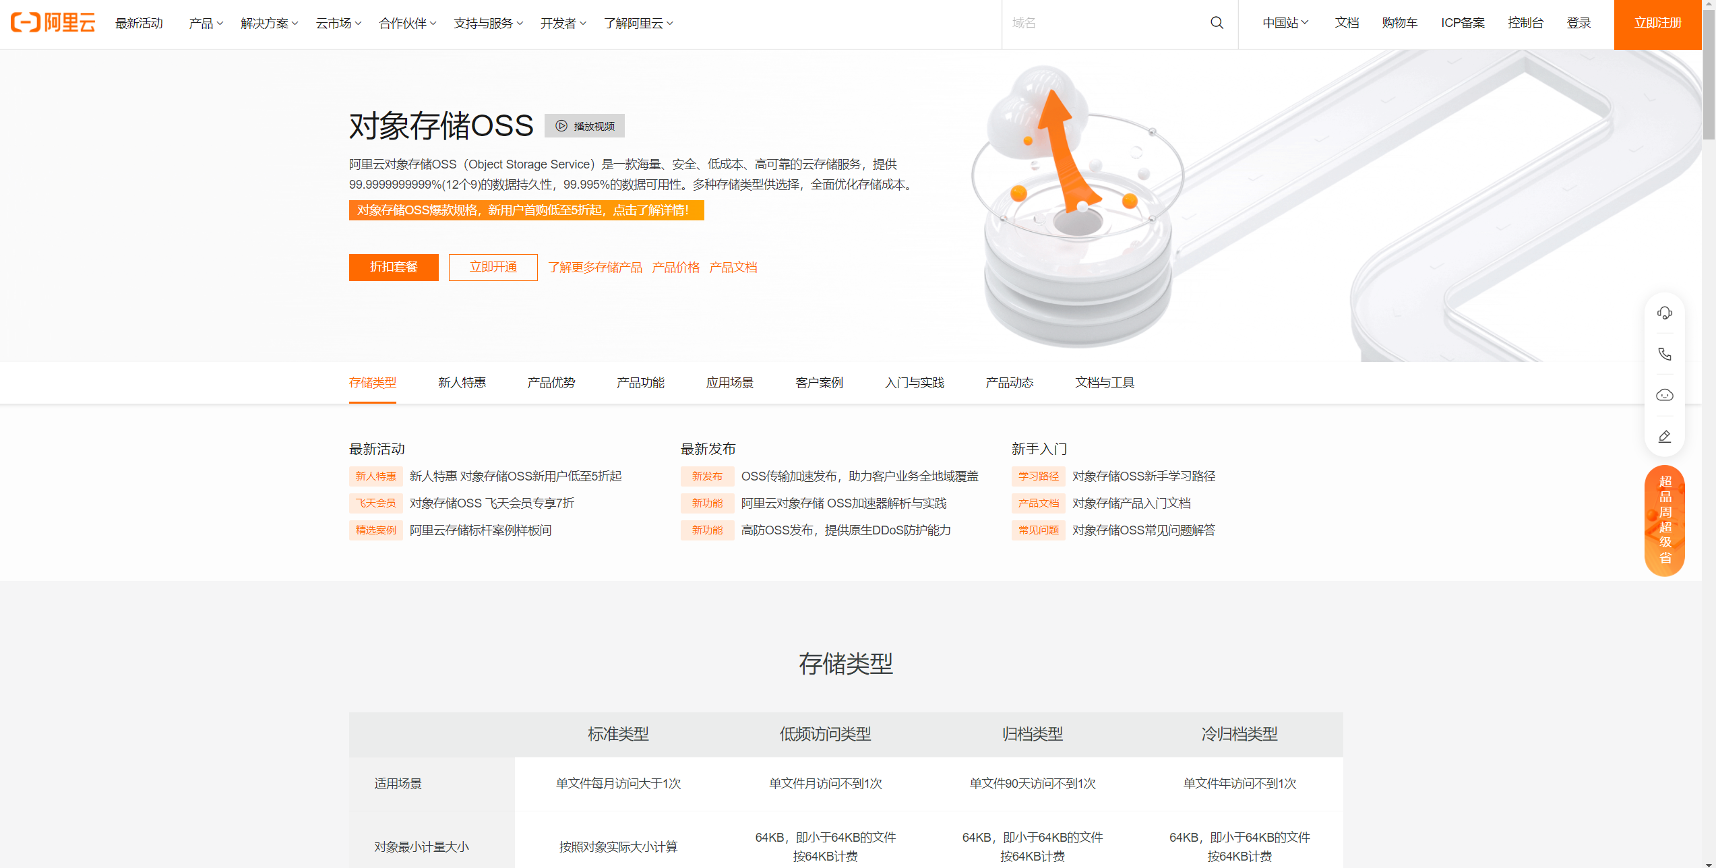This screenshot has width=1716, height=868.
Task: Click the search magnifier icon
Action: coord(1217,23)
